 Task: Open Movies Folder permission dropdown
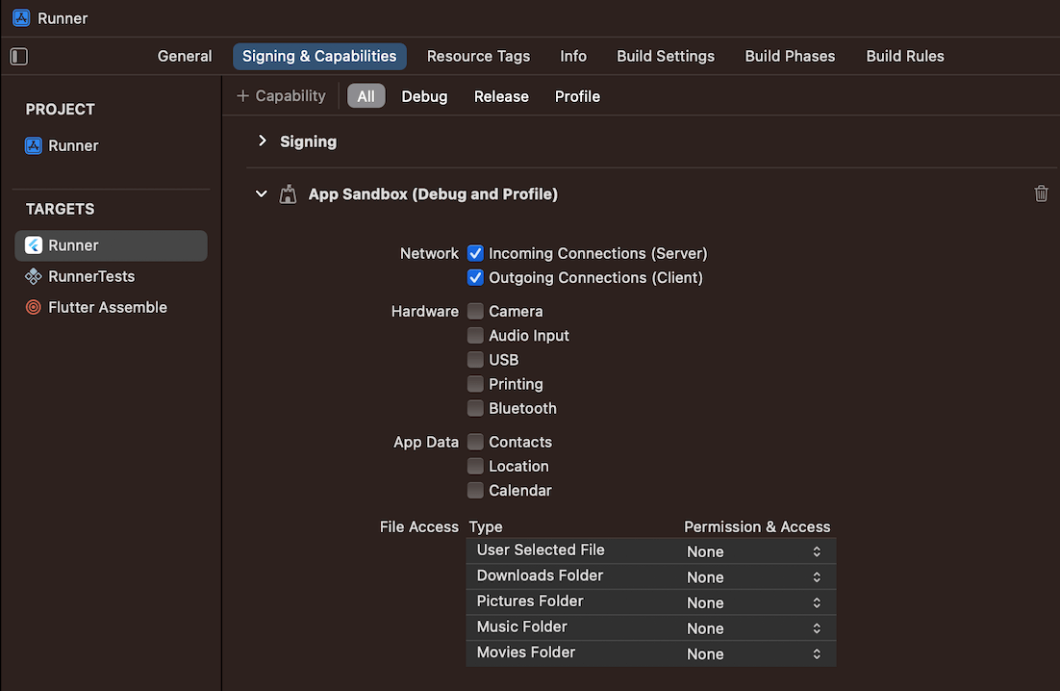(754, 654)
